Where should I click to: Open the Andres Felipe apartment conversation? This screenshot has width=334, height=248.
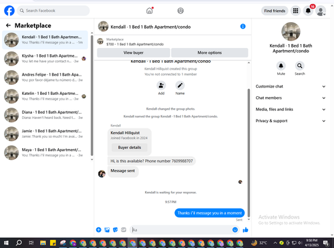point(45,78)
